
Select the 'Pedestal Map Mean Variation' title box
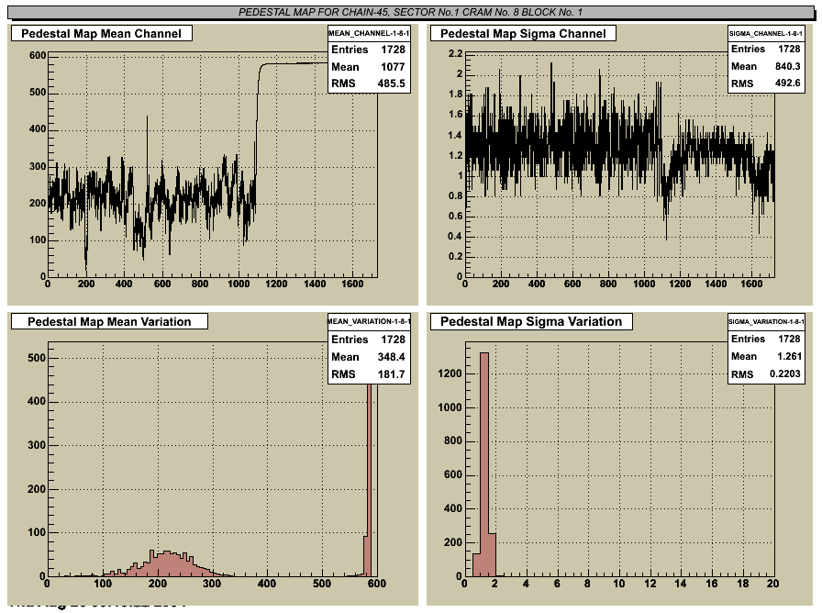(x=109, y=321)
